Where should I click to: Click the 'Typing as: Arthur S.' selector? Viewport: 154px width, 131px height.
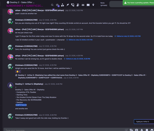pyautogui.click(x=144, y=121)
